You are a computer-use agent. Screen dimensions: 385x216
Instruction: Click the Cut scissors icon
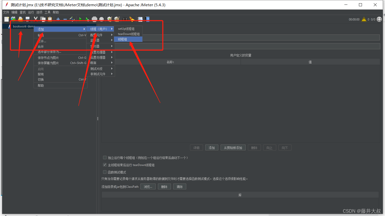tap(36, 19)
